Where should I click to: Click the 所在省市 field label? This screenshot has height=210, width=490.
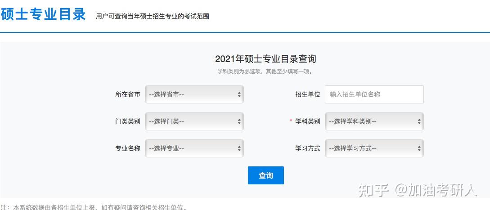click(x=128, y=94)
